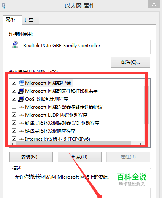Click the list's right scroll arrow
Image resolution: width=162 pixels, height=198 pixels.
[x=140, y=144]
